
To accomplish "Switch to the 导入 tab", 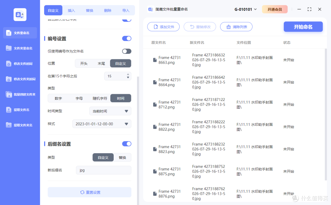I will pyautogui.click(x=126, y=10).
